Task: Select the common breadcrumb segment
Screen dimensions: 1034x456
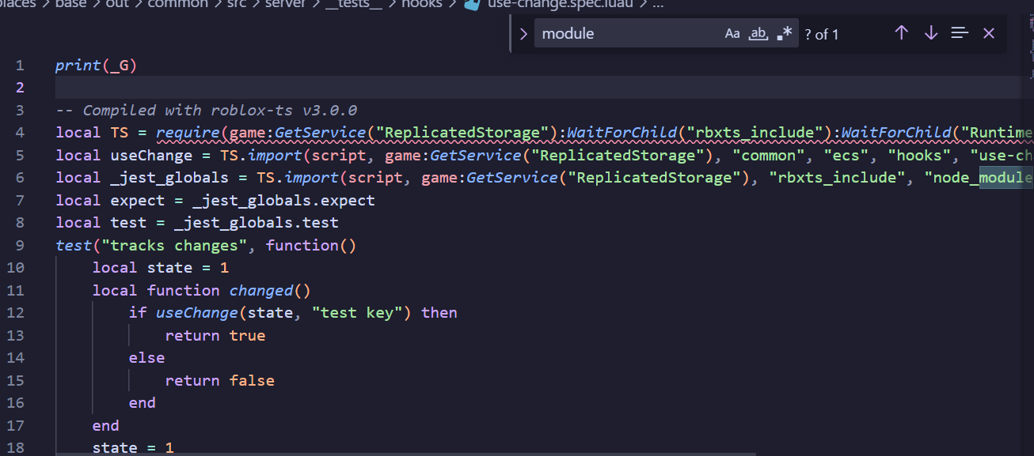Action: [177, 4]
